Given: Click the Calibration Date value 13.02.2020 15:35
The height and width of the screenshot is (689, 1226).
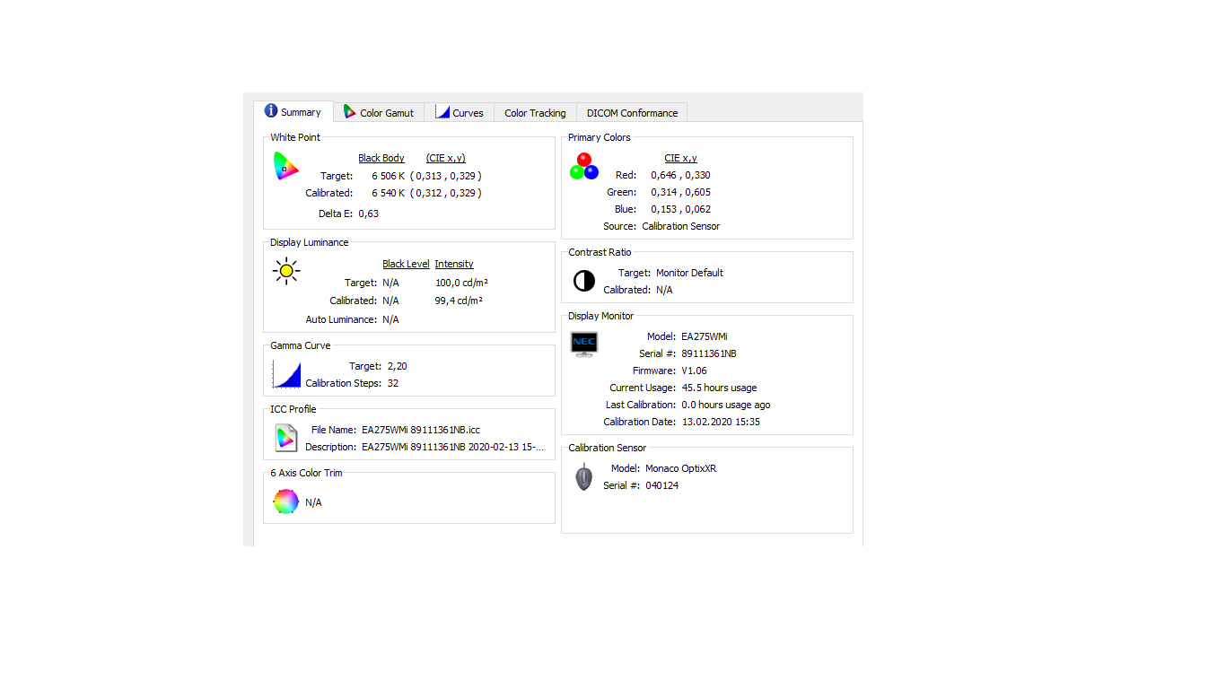Looking at the screenshot, I should point(721,422).
